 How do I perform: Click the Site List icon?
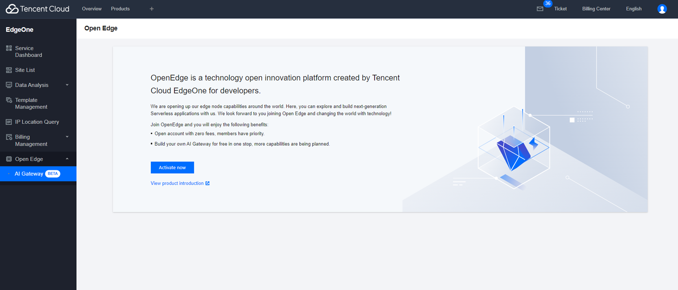click(9, 70)
